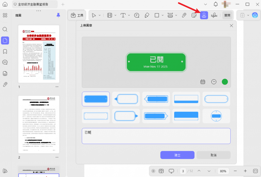
Task: Select the solid rounded rectangle stamp style
Action: coord(96,99)
